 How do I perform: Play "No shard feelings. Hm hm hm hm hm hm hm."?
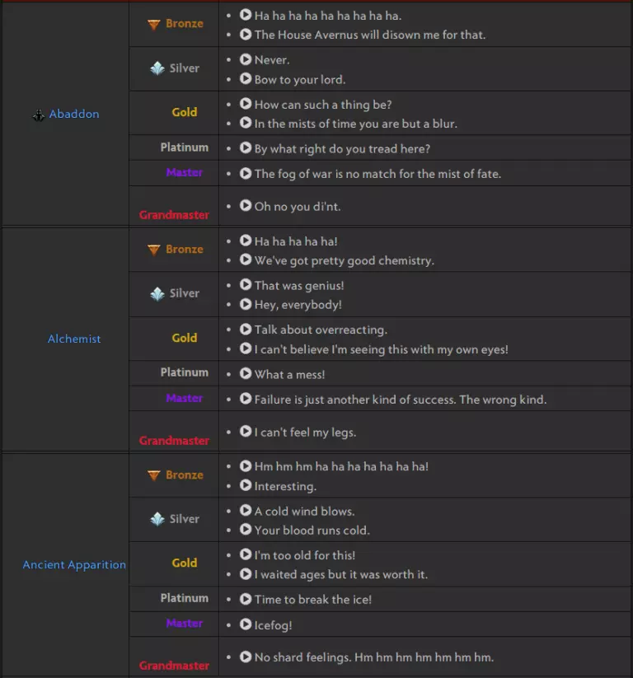[245, 657]
